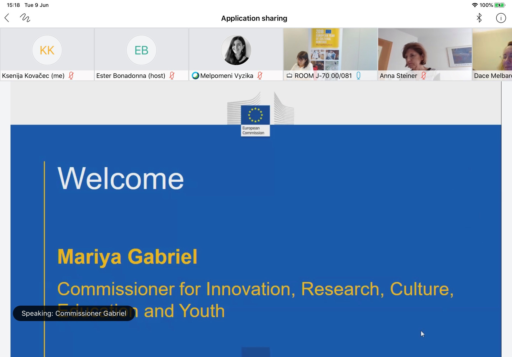Select the KK avatar of Ksenija Kovačec
Viewport: 512px width, 357px height.
tap(47, 50)
